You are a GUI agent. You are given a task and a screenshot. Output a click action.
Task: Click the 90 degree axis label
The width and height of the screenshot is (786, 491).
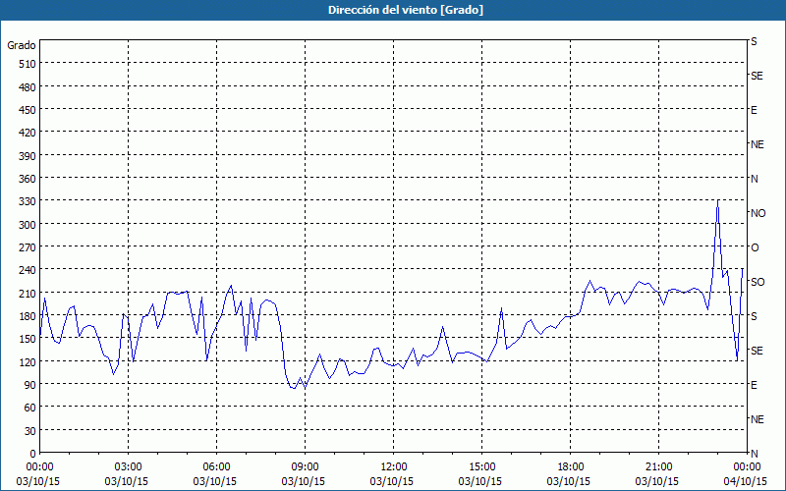29,385
